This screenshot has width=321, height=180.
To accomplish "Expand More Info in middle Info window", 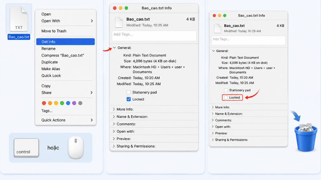I will click(114, 109).
